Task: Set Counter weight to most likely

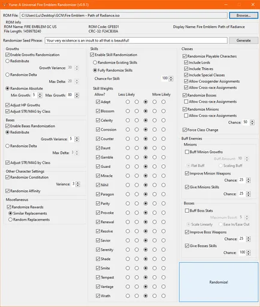Action: click(x=164, y=139)
